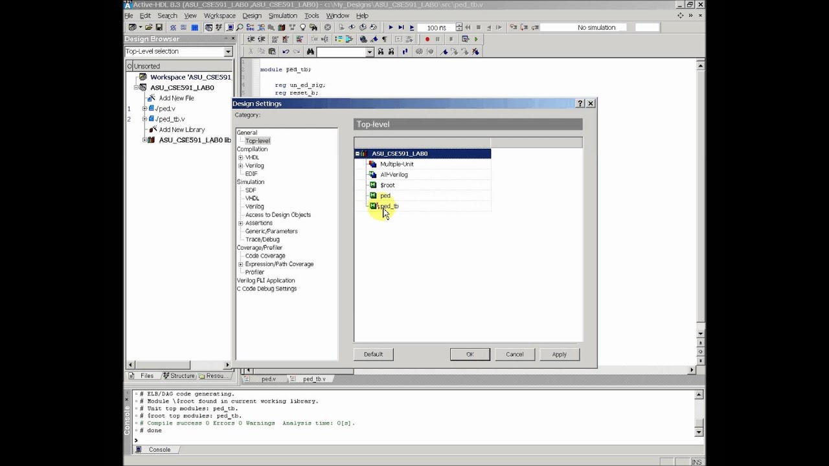The image size is (829, 466).
Task: Expand the Expression/Path Coverage category
Action: coord(240,264)
